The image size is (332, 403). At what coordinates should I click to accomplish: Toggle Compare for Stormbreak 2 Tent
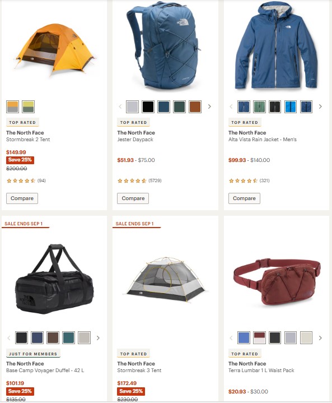pyautogui.click(x=22, y=198)
